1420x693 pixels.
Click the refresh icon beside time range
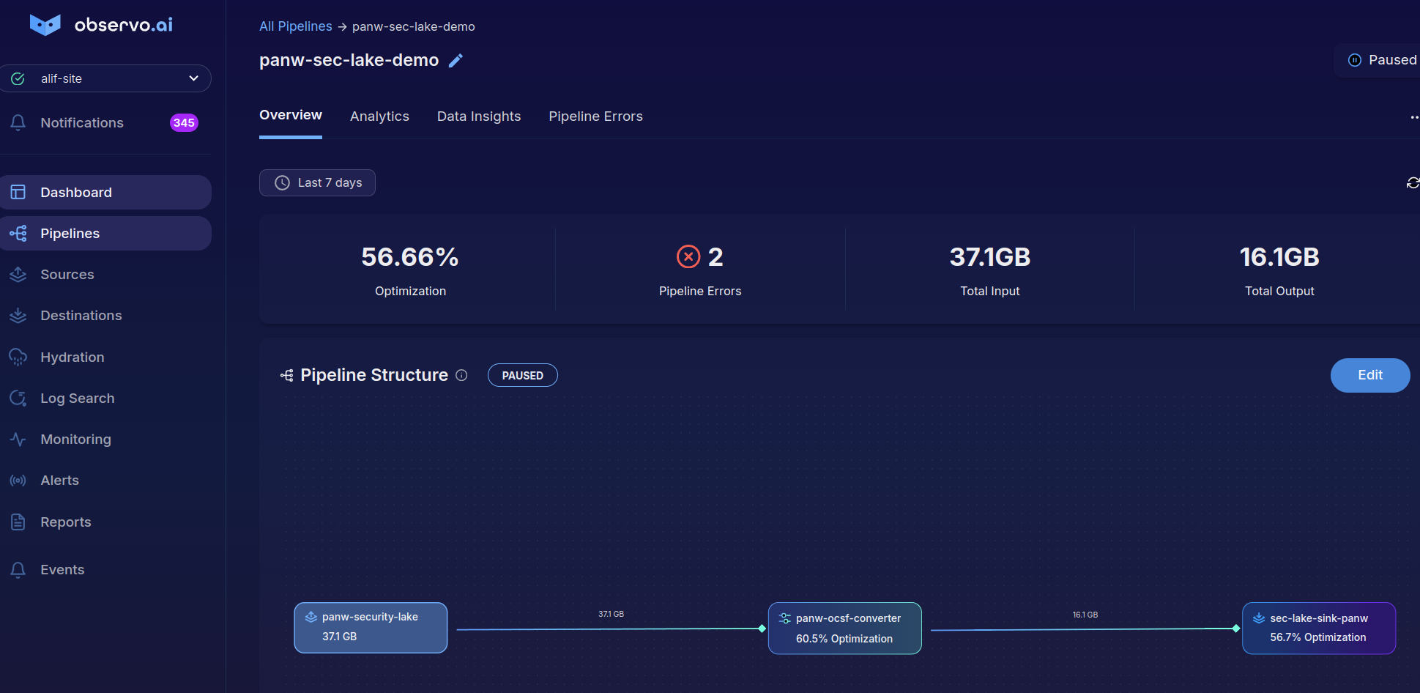coord(1412,182)
